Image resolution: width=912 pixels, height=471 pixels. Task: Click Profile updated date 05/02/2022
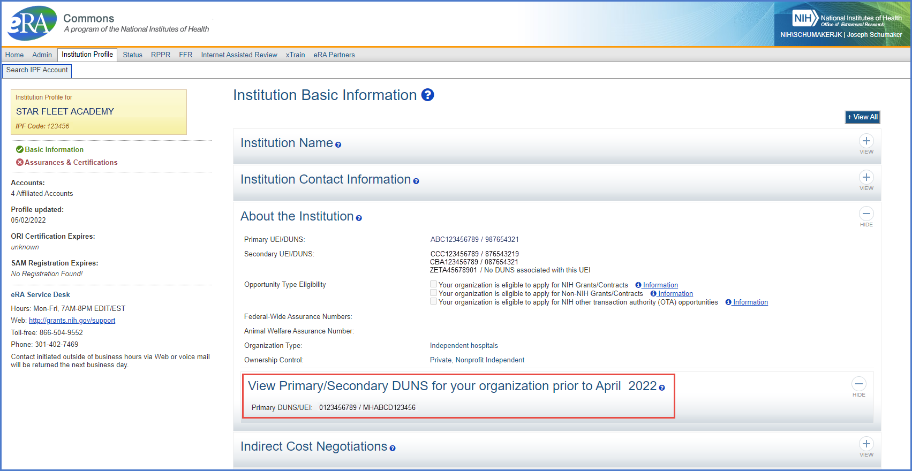28,221
